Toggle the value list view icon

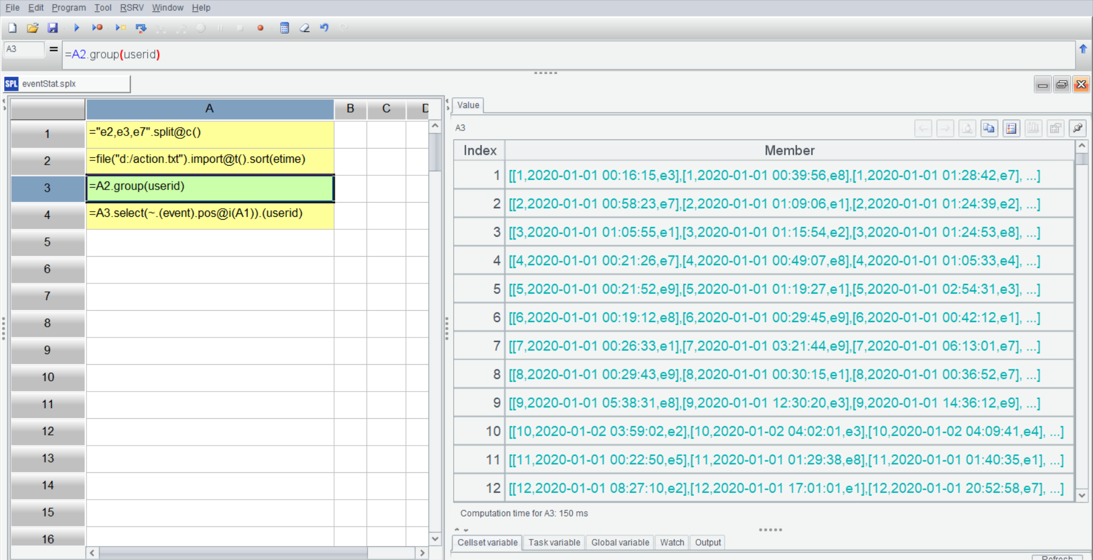pyautogui.click(x=1011, y=129)
